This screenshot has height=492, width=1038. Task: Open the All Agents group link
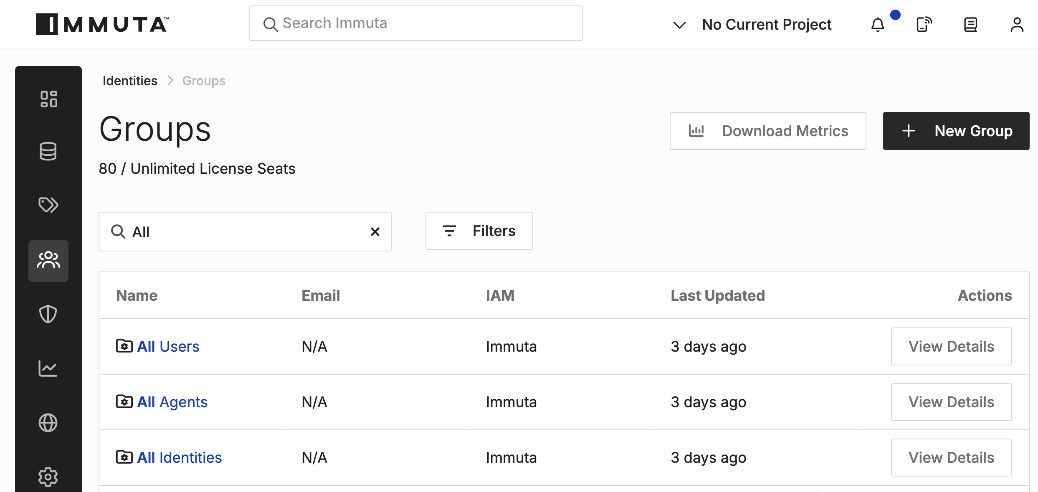tap(172, 402)
